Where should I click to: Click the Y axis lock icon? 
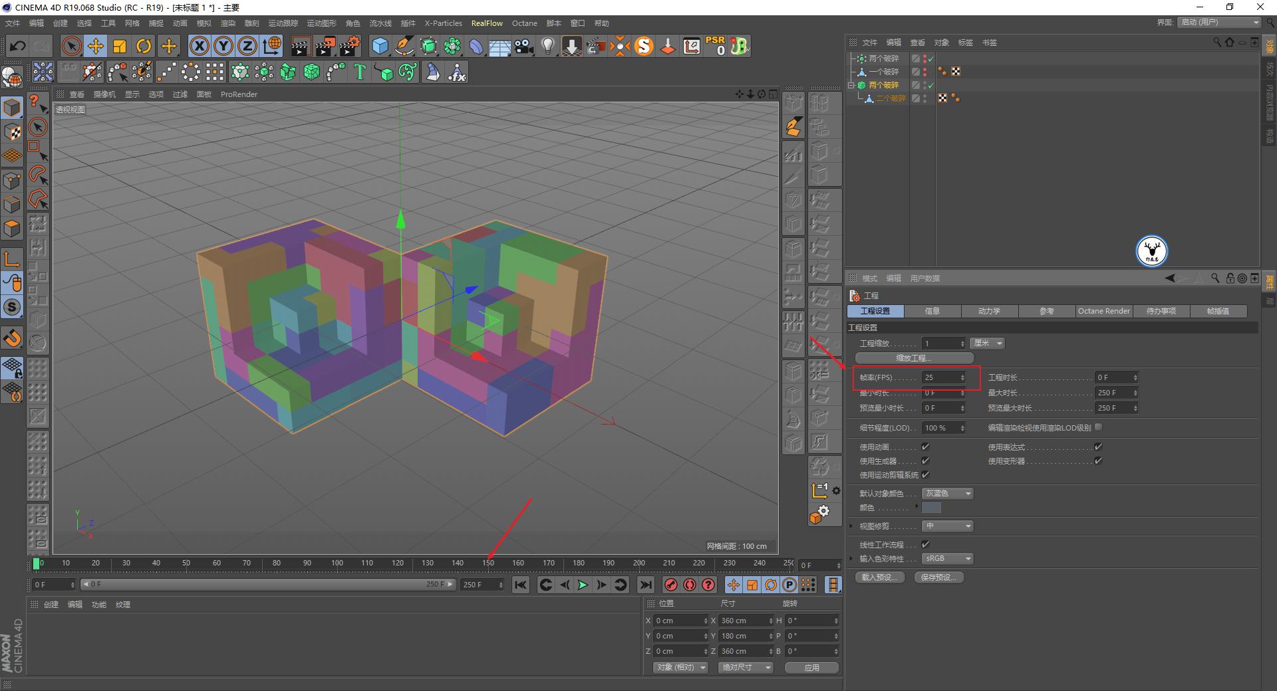click(x=223, y=45)
